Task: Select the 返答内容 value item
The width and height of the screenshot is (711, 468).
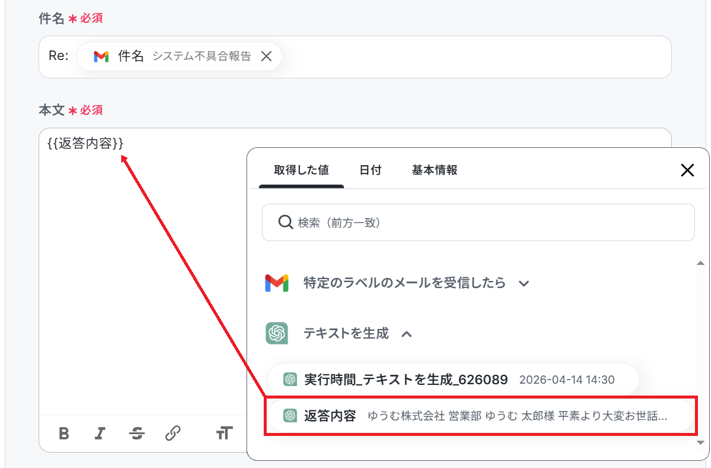Action: tap(480, 416)
